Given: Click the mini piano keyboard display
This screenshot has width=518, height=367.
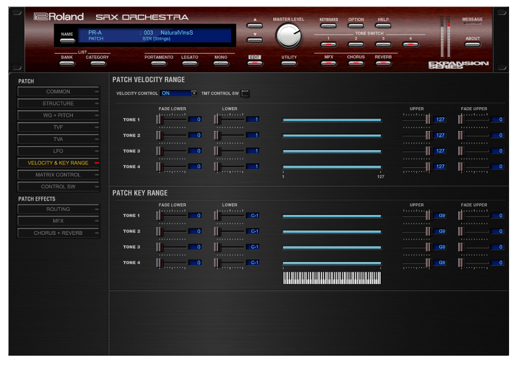Looking at the screenshot, I should click(x=332, y=278).
